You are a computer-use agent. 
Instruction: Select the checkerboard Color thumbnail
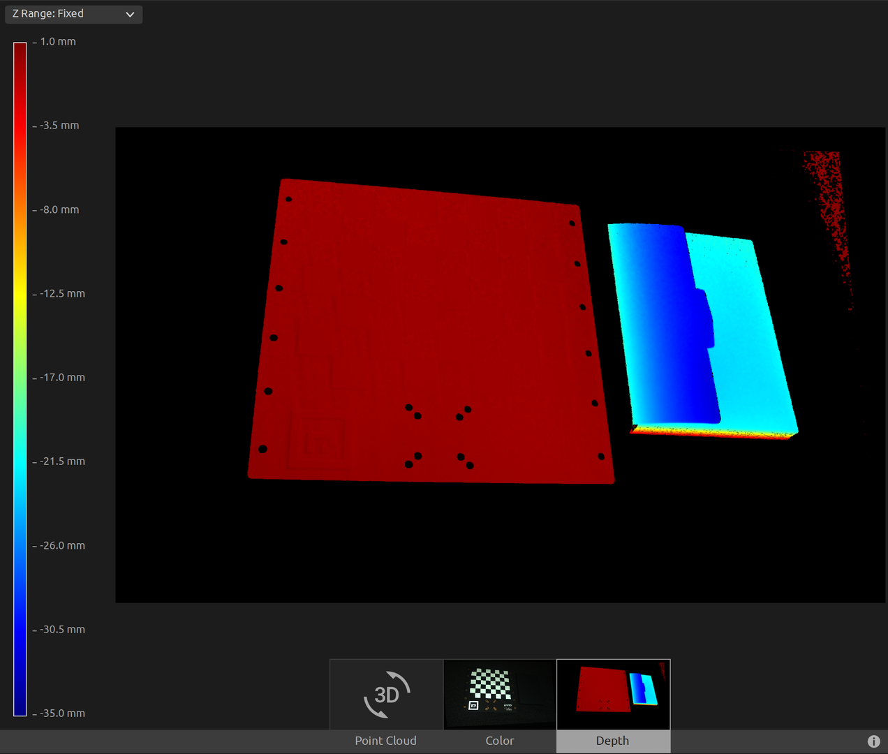500,694
